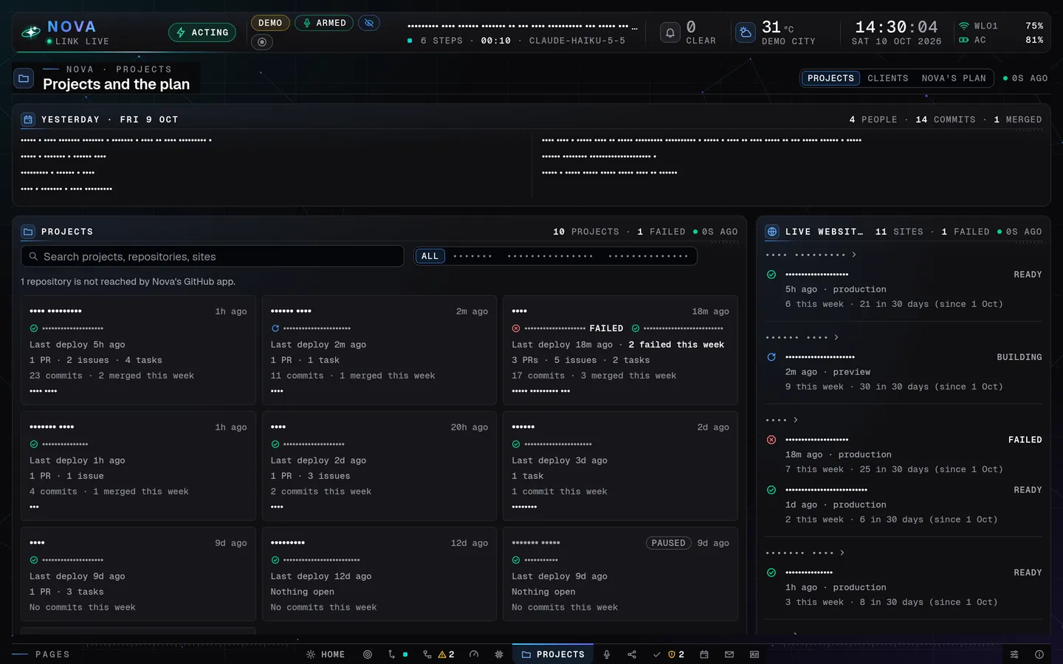The image size is (1063, 664).
Task: Click the Nova star logo at top left
Action: point(31,32)
